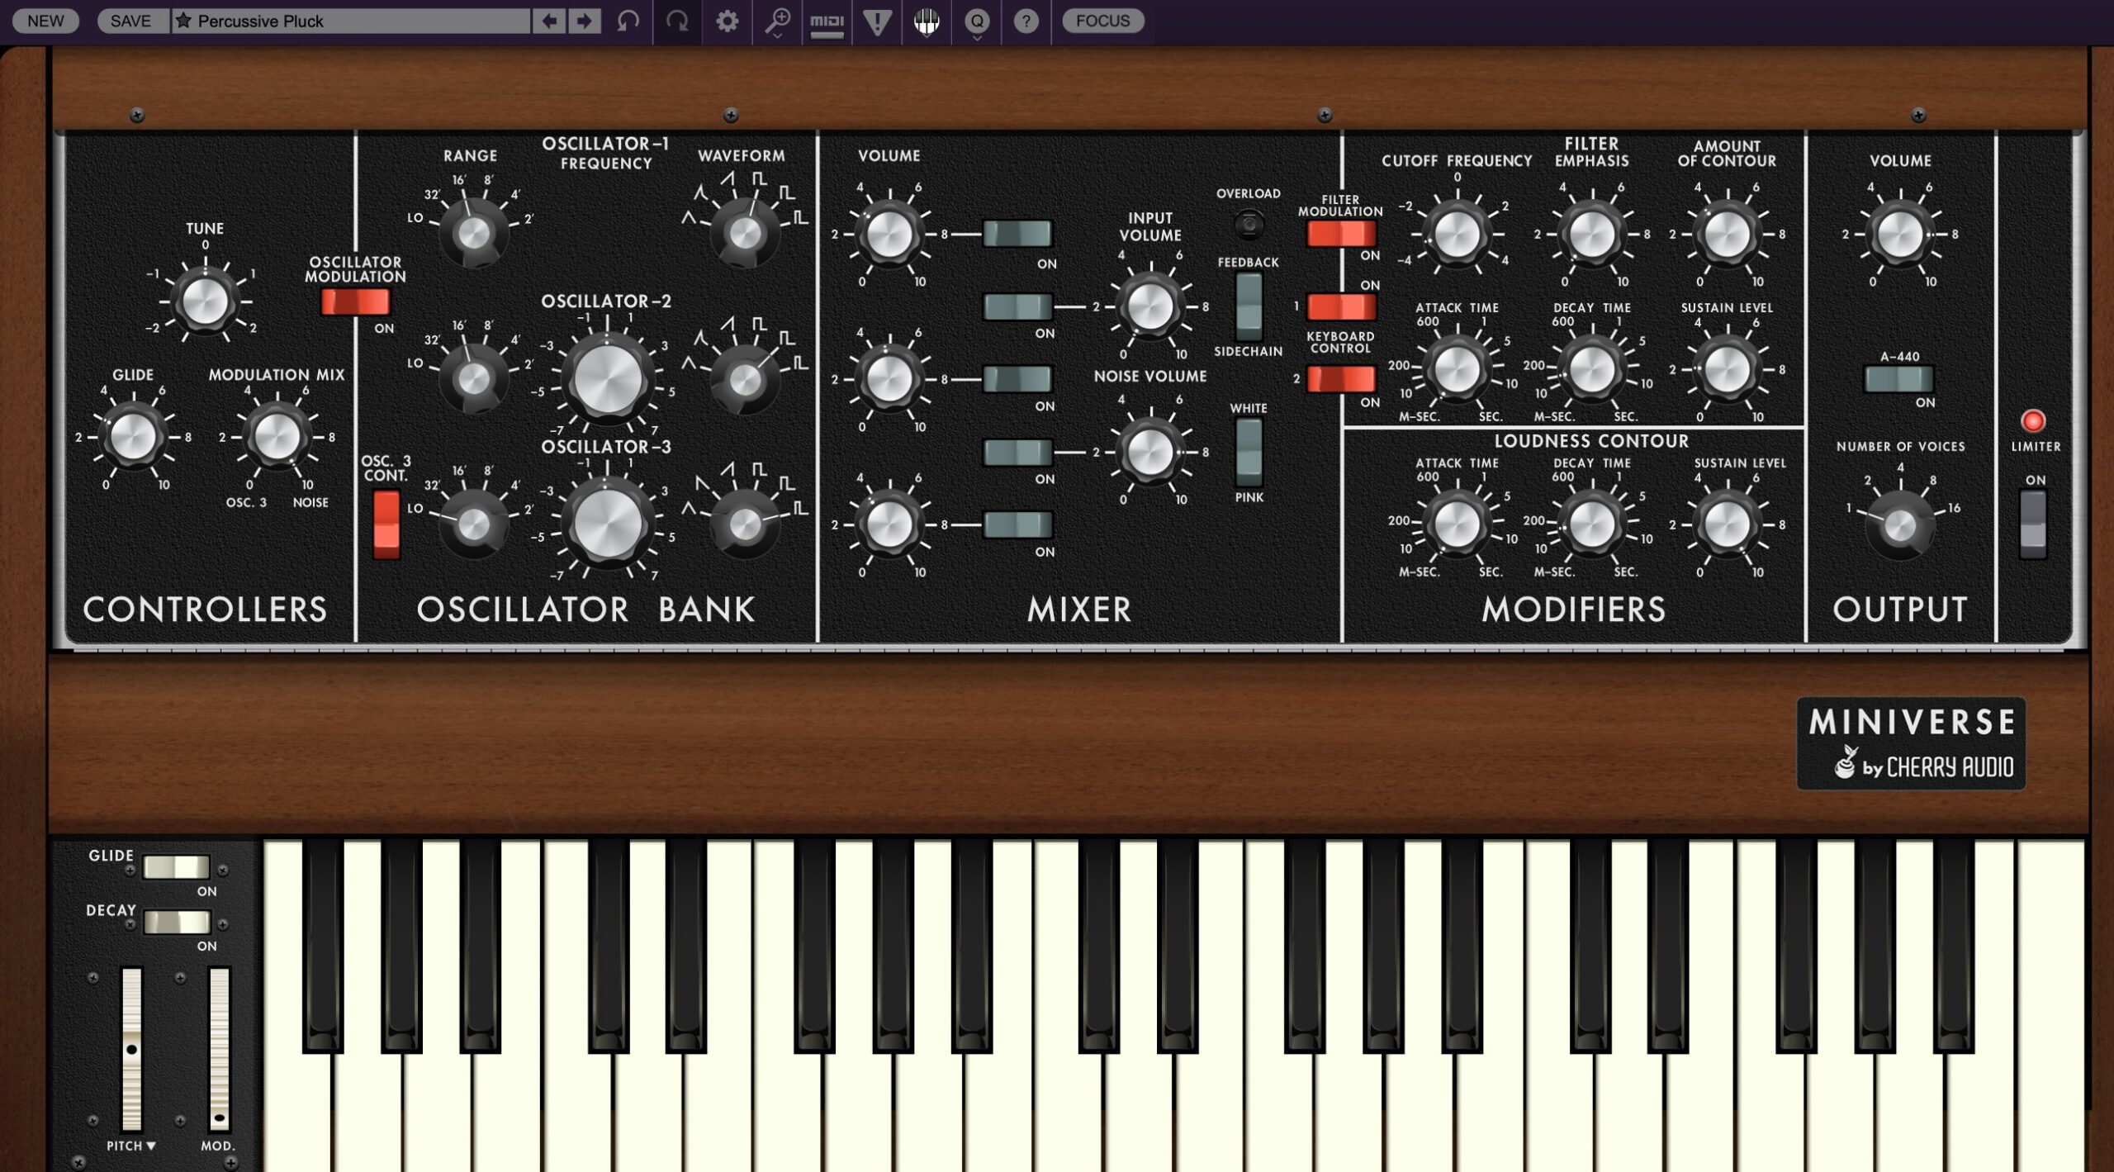Open the settings gear icon
Screen dimensions: 2114x1172
tap(727, 21)
